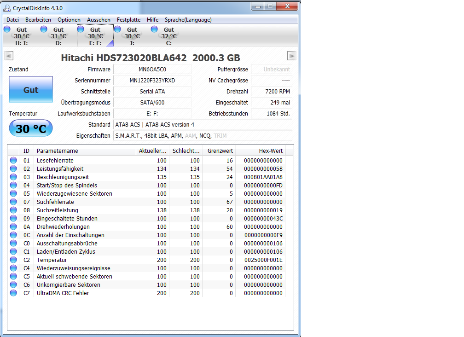Go to previous disk with left arrow
The width and height of the screenshot is (464, 337).
[9, 56]
